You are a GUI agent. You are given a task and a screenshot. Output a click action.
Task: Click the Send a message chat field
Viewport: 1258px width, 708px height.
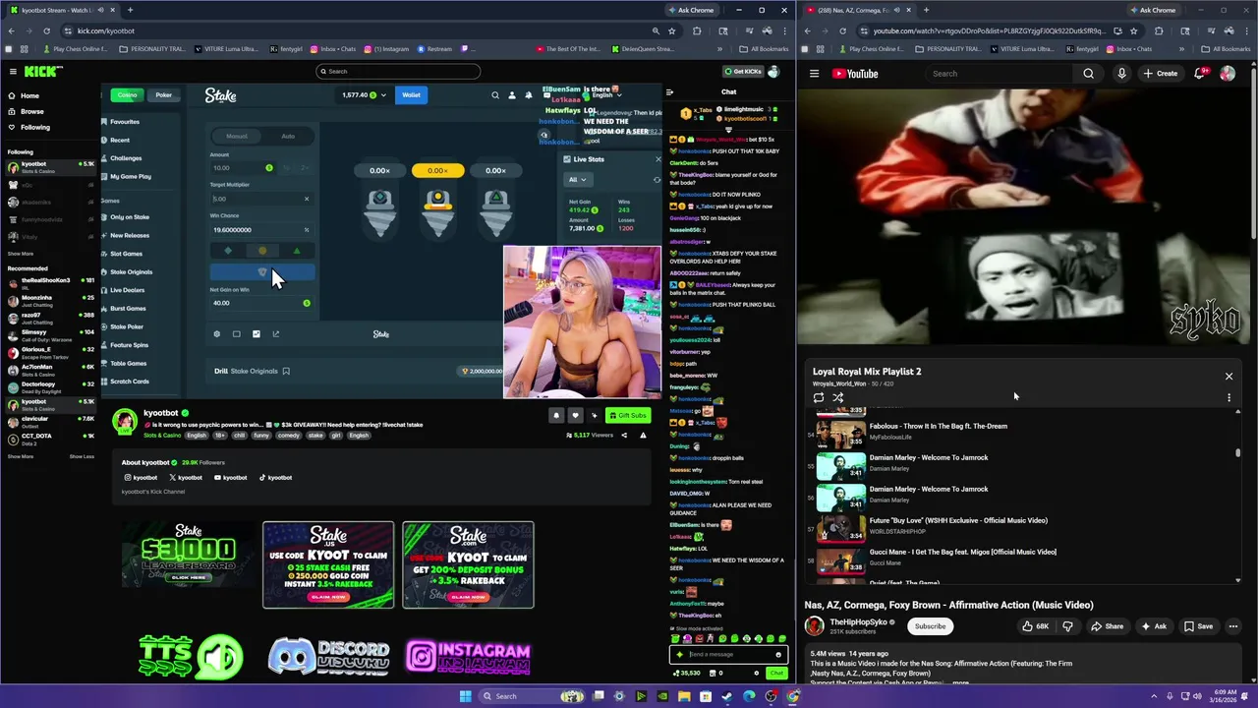(727, 654)
